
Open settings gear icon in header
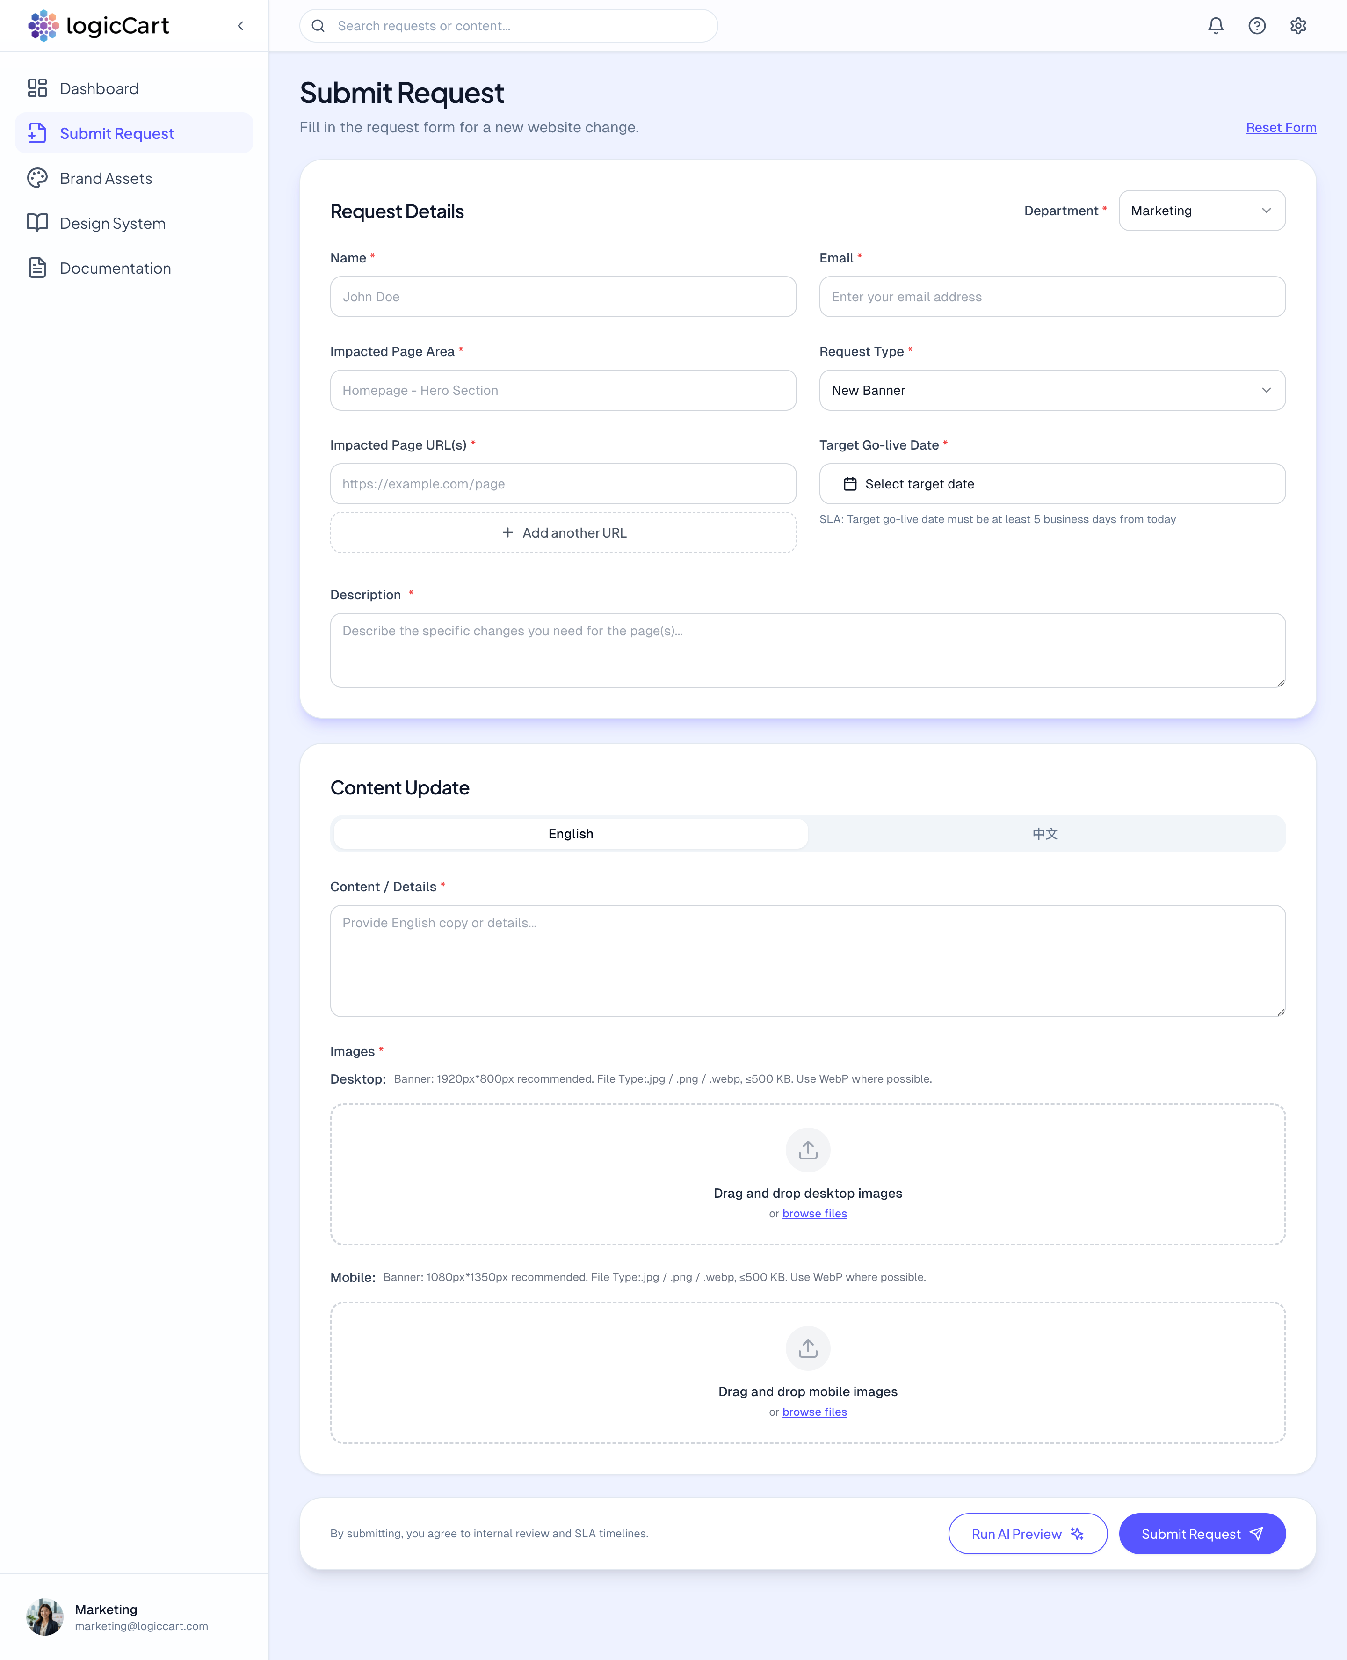[1297, 26]
